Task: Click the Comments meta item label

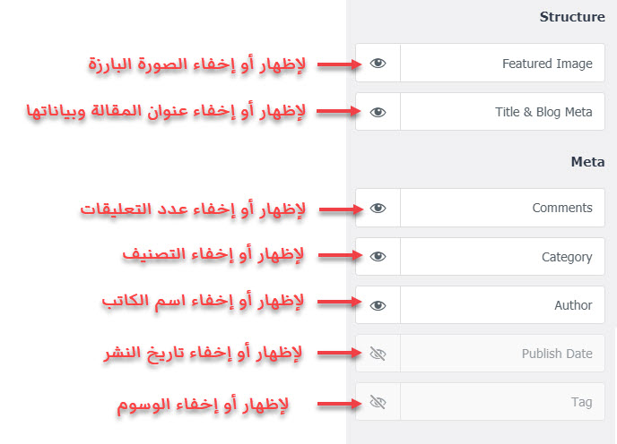Action: 562,208
